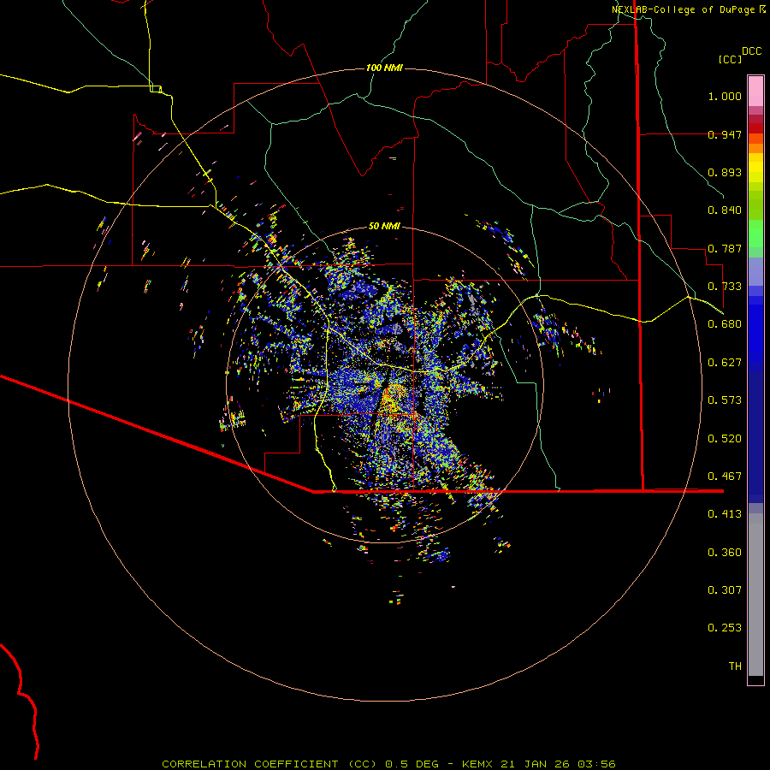Image resolution: width=770 pixels, height=770 pixels.
Task: Click the NEXLAB-College of DuPage credit text
Action: pyautogui.click(x=683, y=9)
